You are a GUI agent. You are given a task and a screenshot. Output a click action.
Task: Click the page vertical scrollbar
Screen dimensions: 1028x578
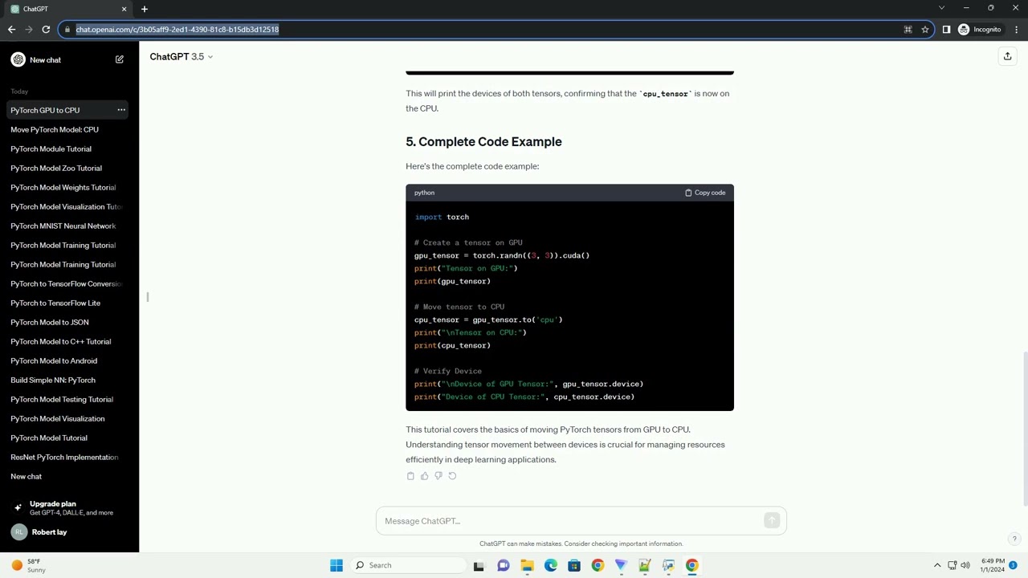click(x=1025, y=429)
